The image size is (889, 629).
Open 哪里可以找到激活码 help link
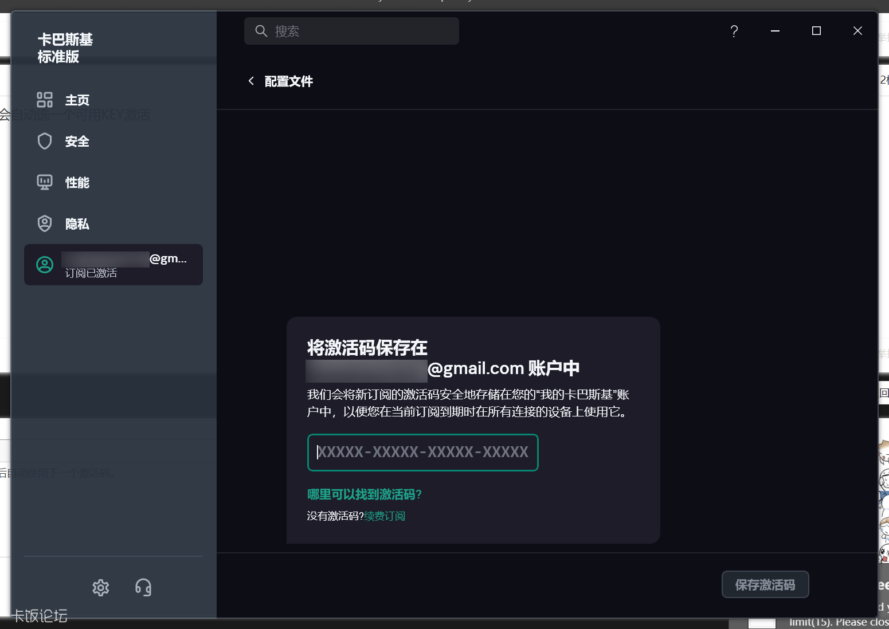point(364,494)
